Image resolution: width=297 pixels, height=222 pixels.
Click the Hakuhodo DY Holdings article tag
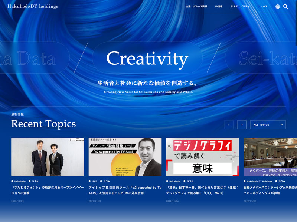point(260,181)
